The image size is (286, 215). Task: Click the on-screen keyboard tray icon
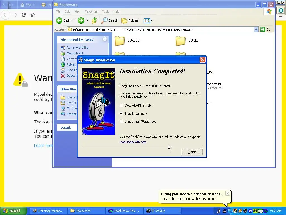point(225,211)
